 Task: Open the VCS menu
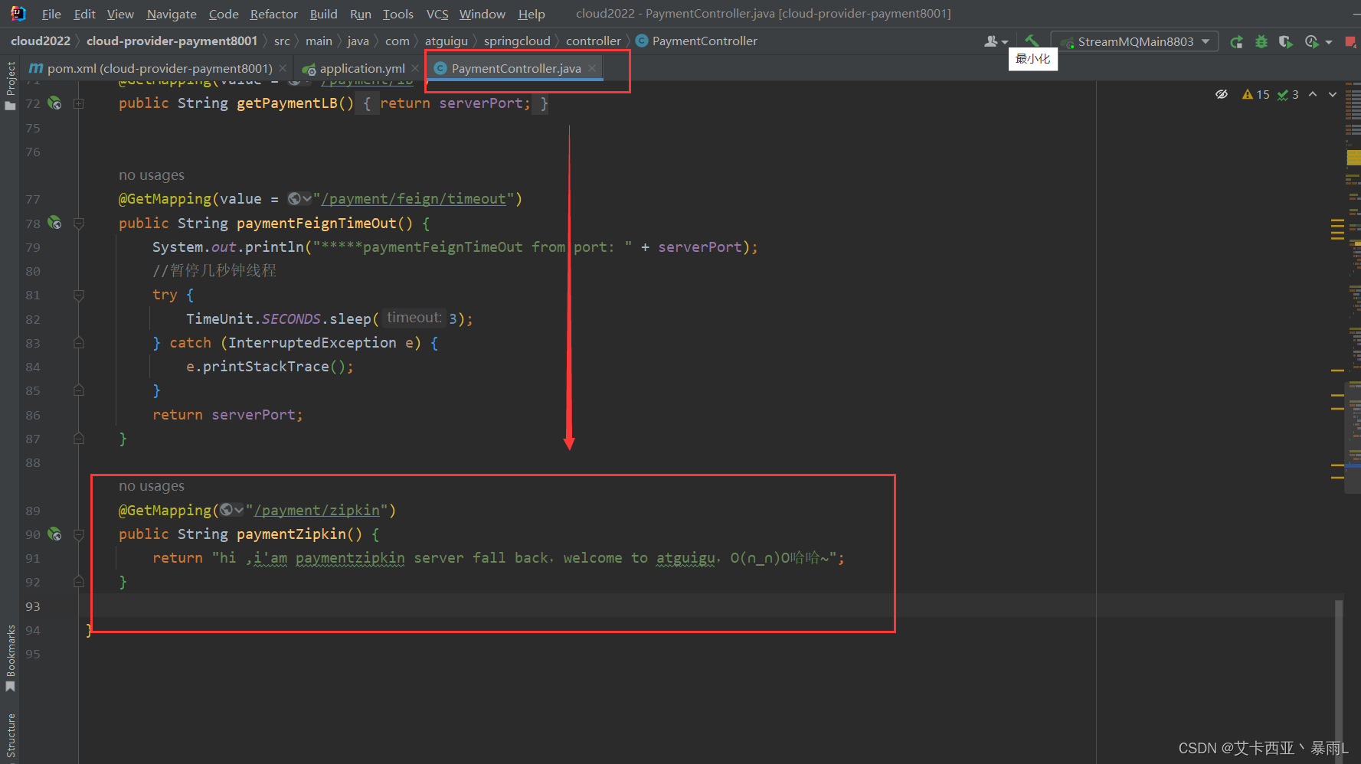pos(437,14)
